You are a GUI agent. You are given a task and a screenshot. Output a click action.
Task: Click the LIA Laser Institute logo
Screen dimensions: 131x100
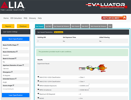(x=13, y=6)
